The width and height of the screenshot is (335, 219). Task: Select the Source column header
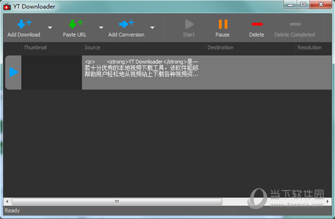coord(92,47)
